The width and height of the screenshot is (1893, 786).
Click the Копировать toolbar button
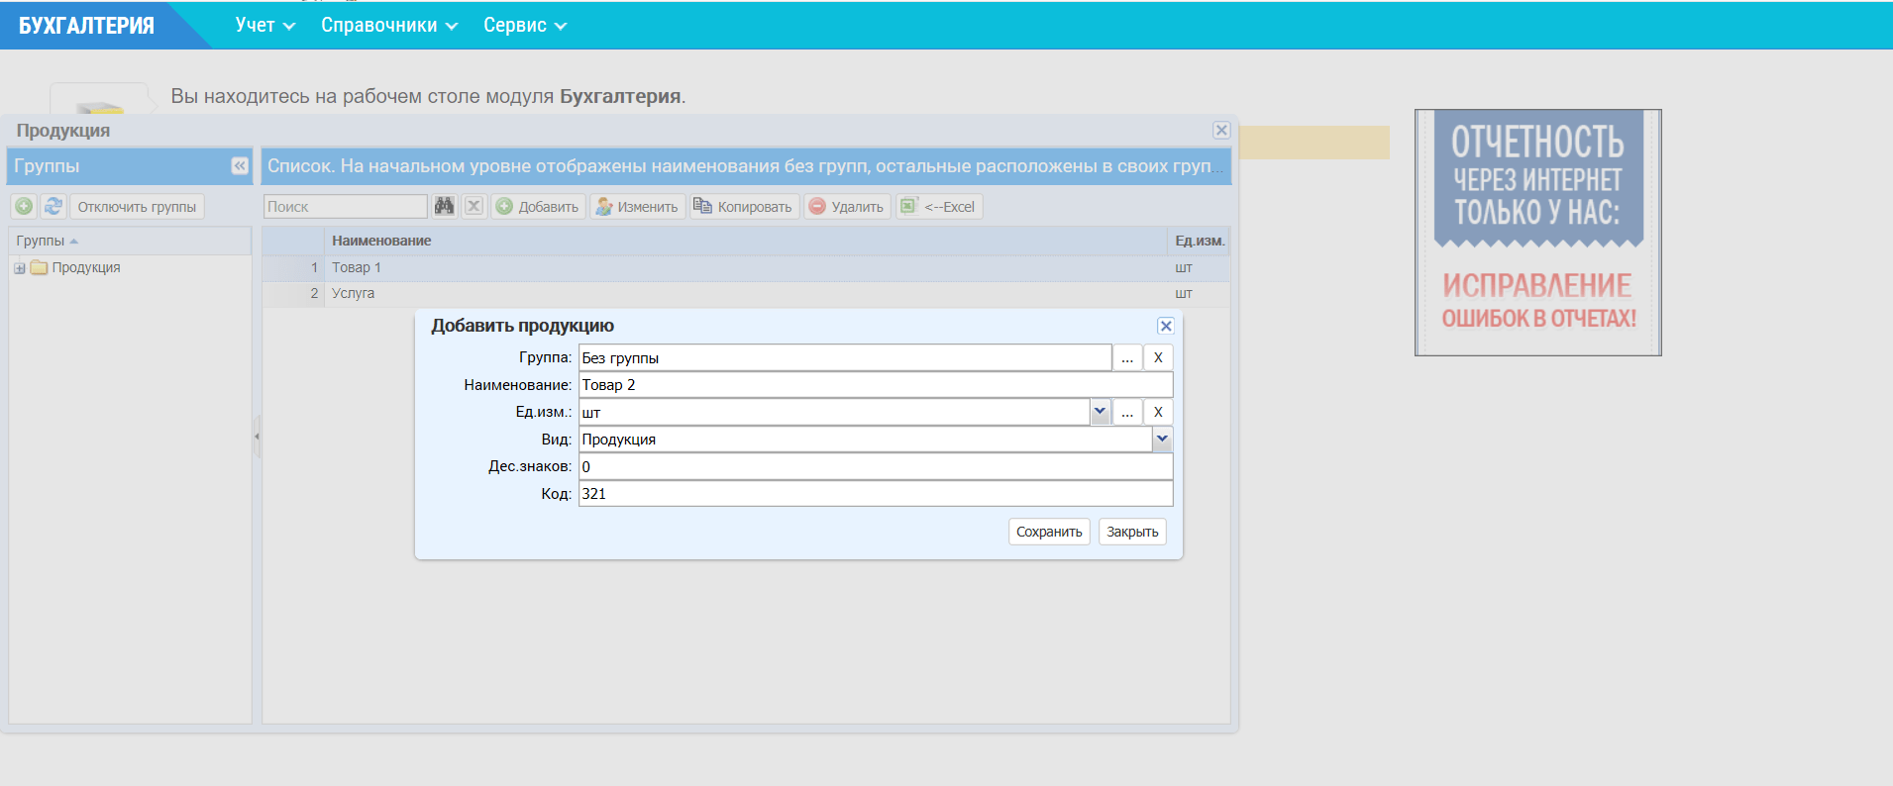pos(743,206)
